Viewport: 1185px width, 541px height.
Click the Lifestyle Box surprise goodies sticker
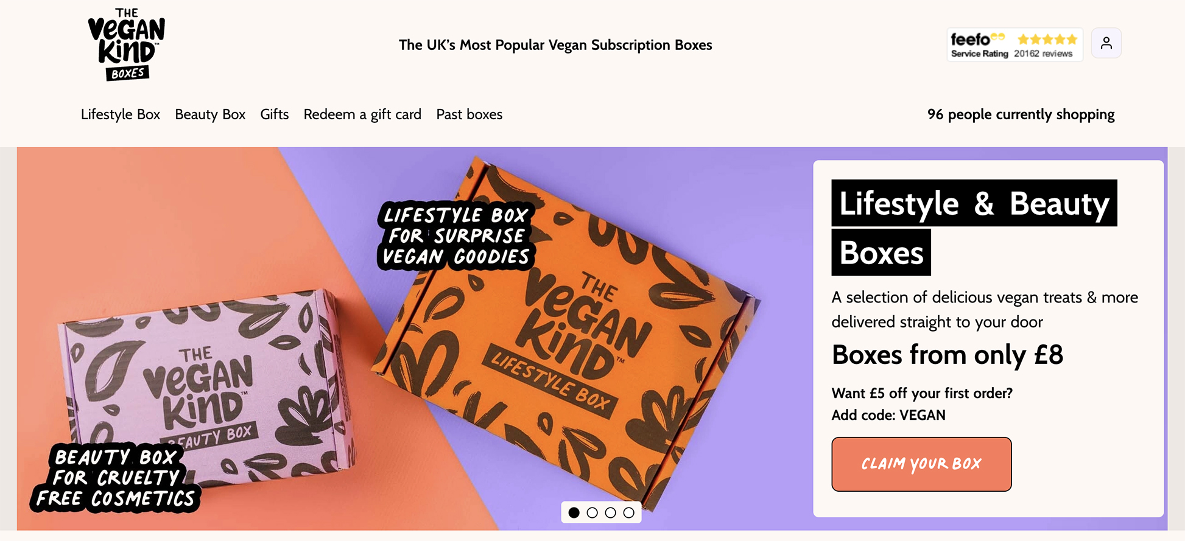point(455,236)
